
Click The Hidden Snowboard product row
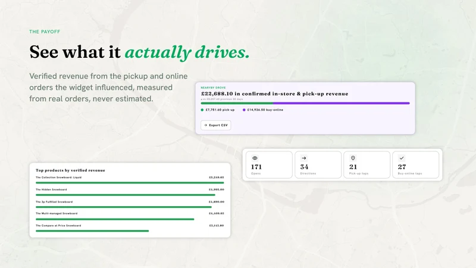click(130, 192)
